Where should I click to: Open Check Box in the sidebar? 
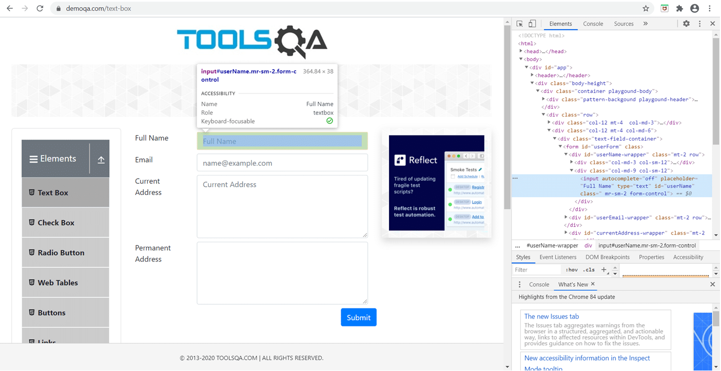coord(66,223)
